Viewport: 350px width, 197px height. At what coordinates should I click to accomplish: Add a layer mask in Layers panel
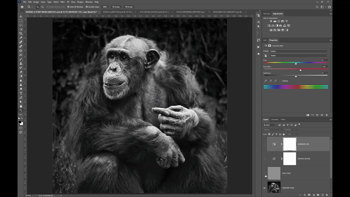point(309,195)
